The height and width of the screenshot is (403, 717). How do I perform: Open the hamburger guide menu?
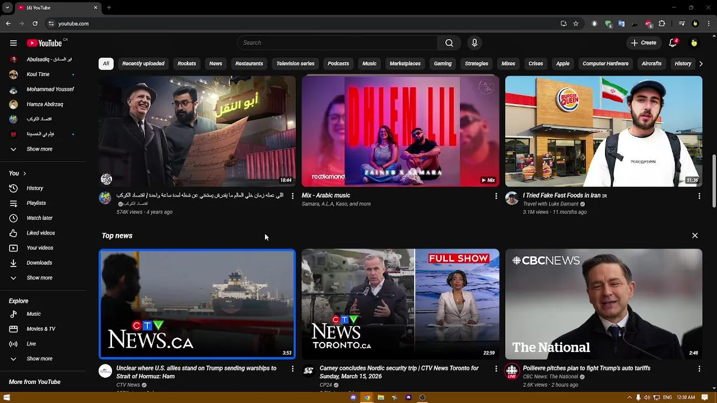click(x=13, y=43)
